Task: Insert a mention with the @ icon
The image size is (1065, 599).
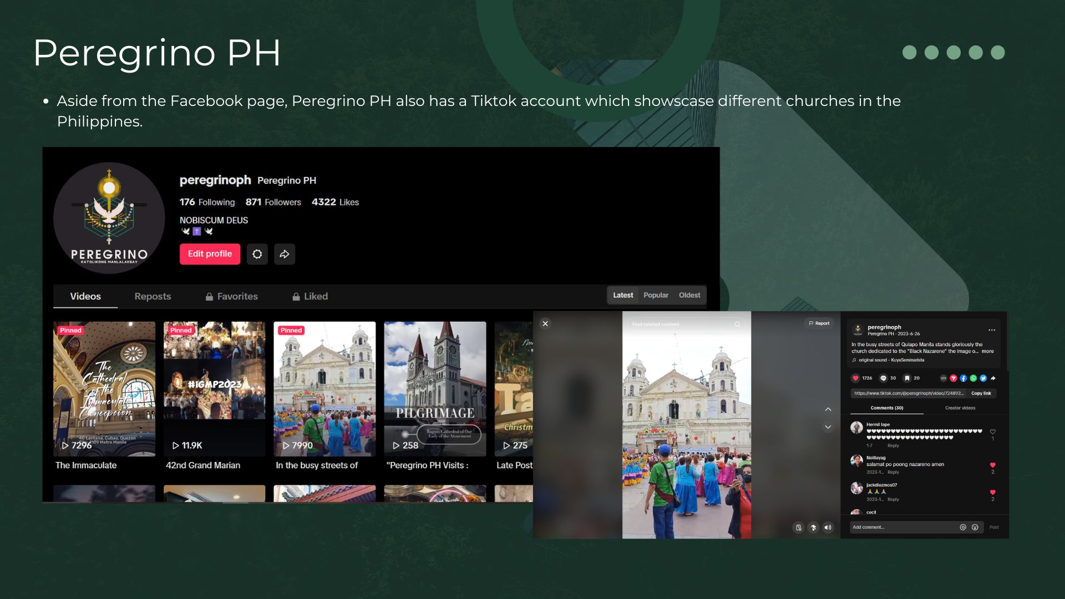Action: pos(963,527)
